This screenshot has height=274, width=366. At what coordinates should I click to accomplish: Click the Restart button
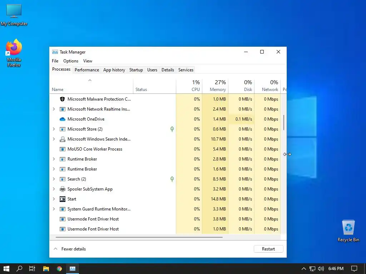tap(268, 249)
